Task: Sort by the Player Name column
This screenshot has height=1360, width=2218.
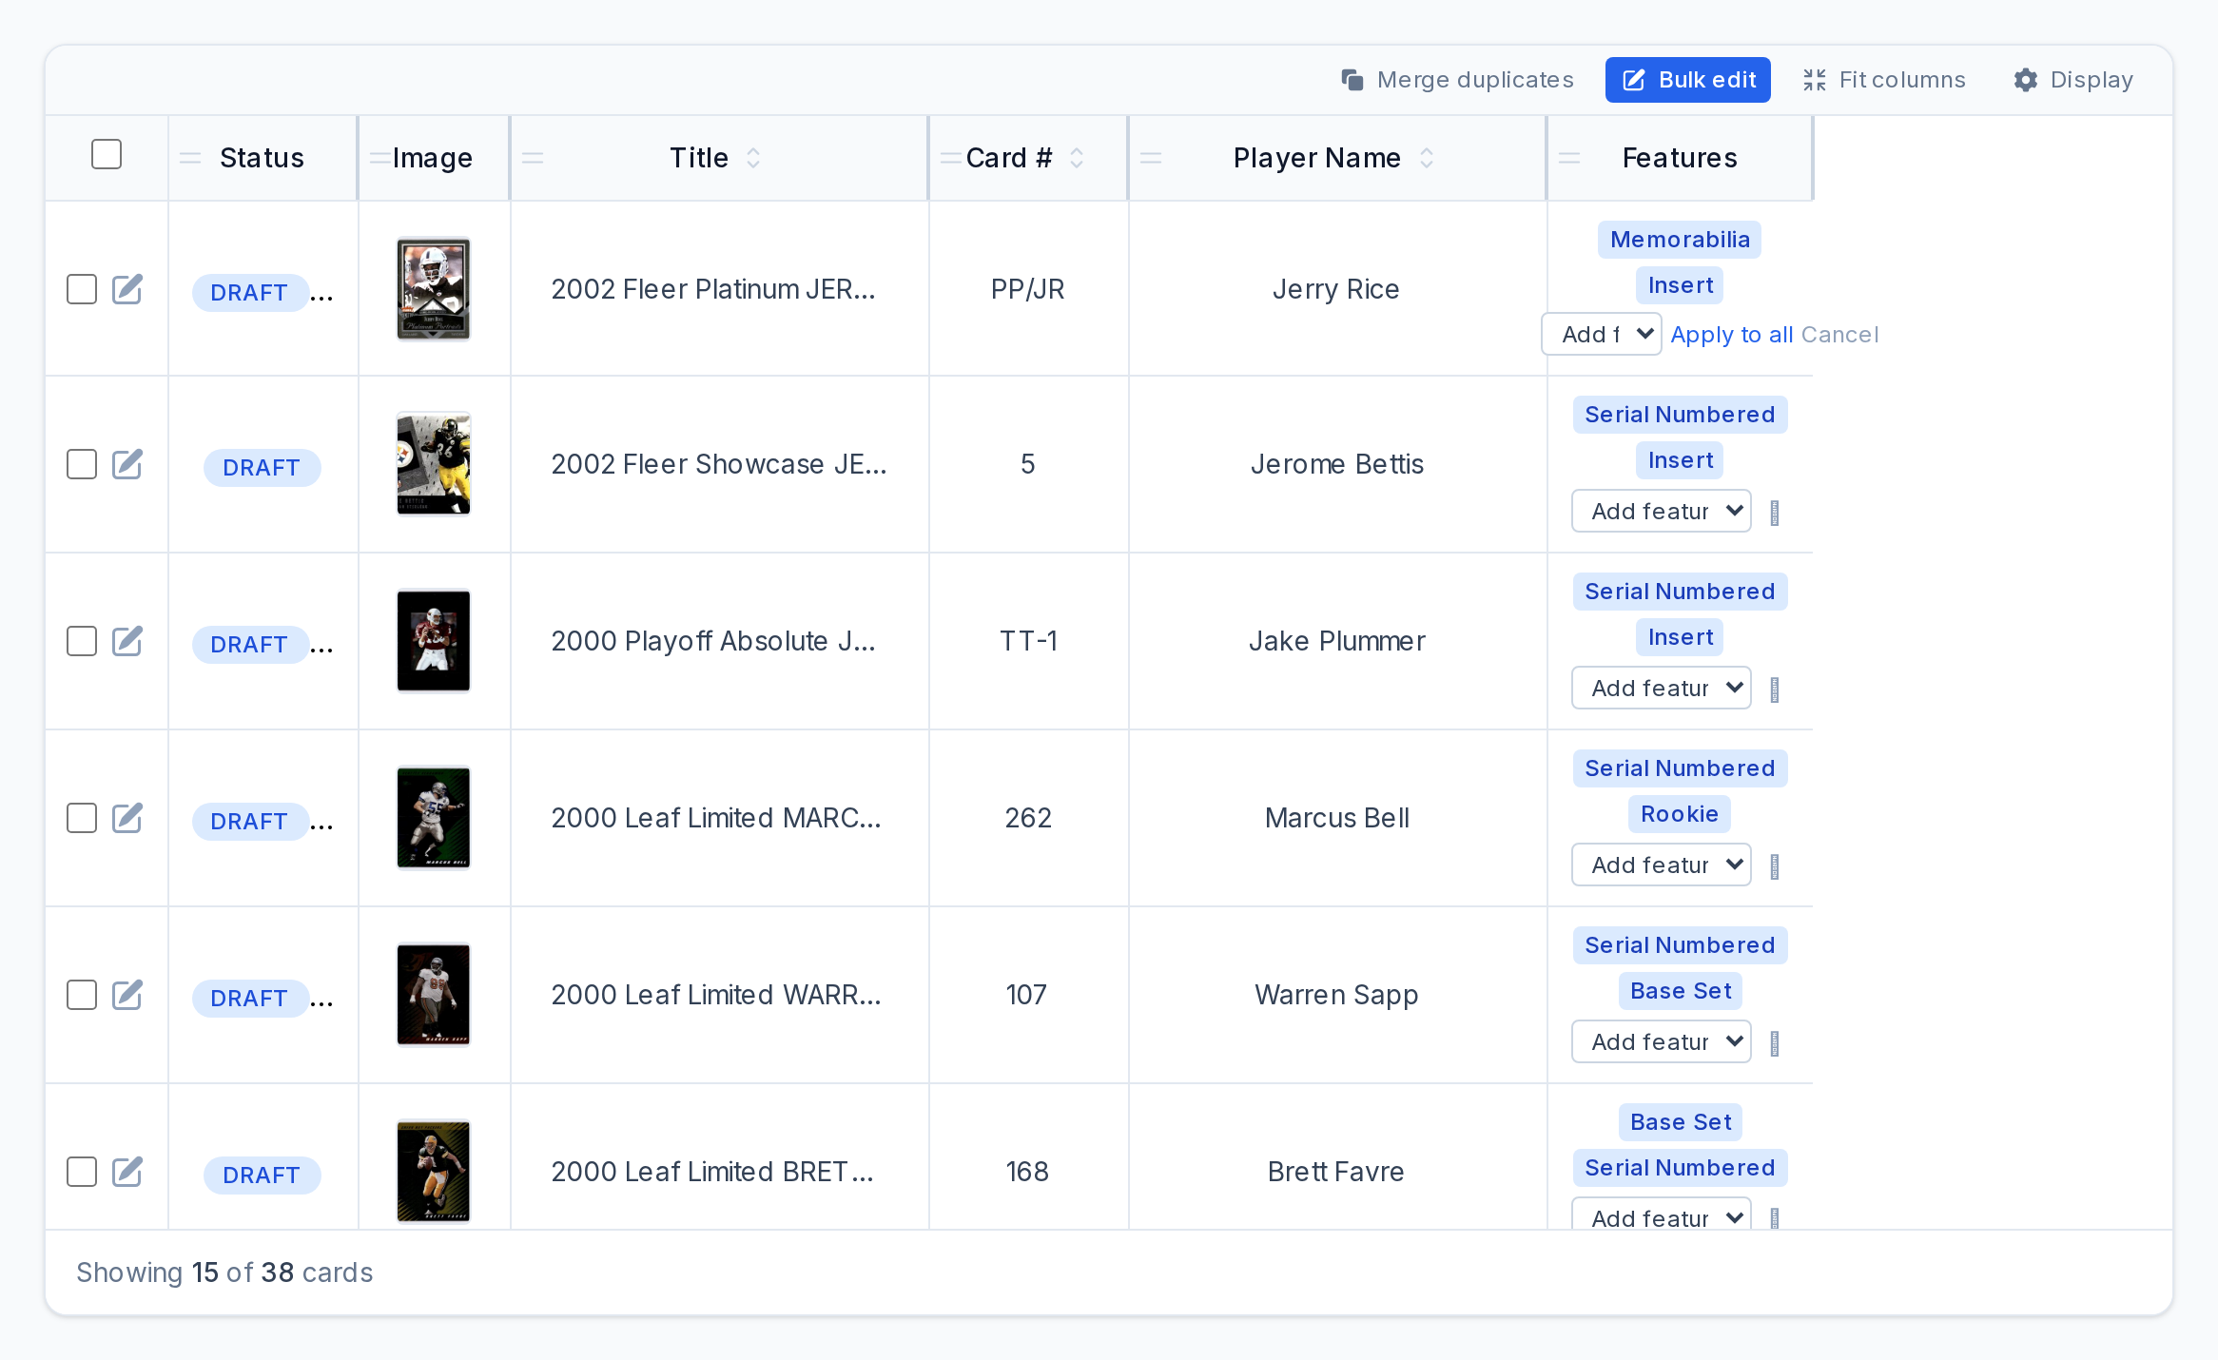Action: pos(1427,158)
